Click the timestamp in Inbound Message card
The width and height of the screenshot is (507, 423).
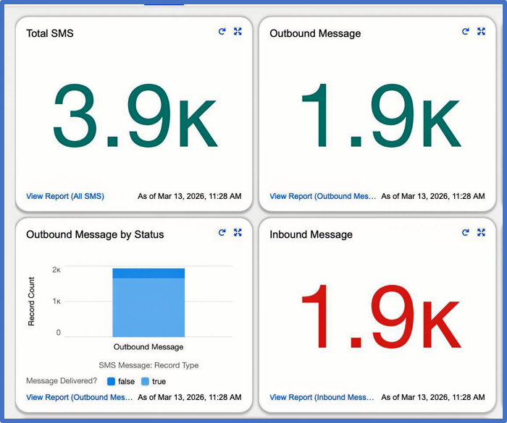click(x=433, y=397)
